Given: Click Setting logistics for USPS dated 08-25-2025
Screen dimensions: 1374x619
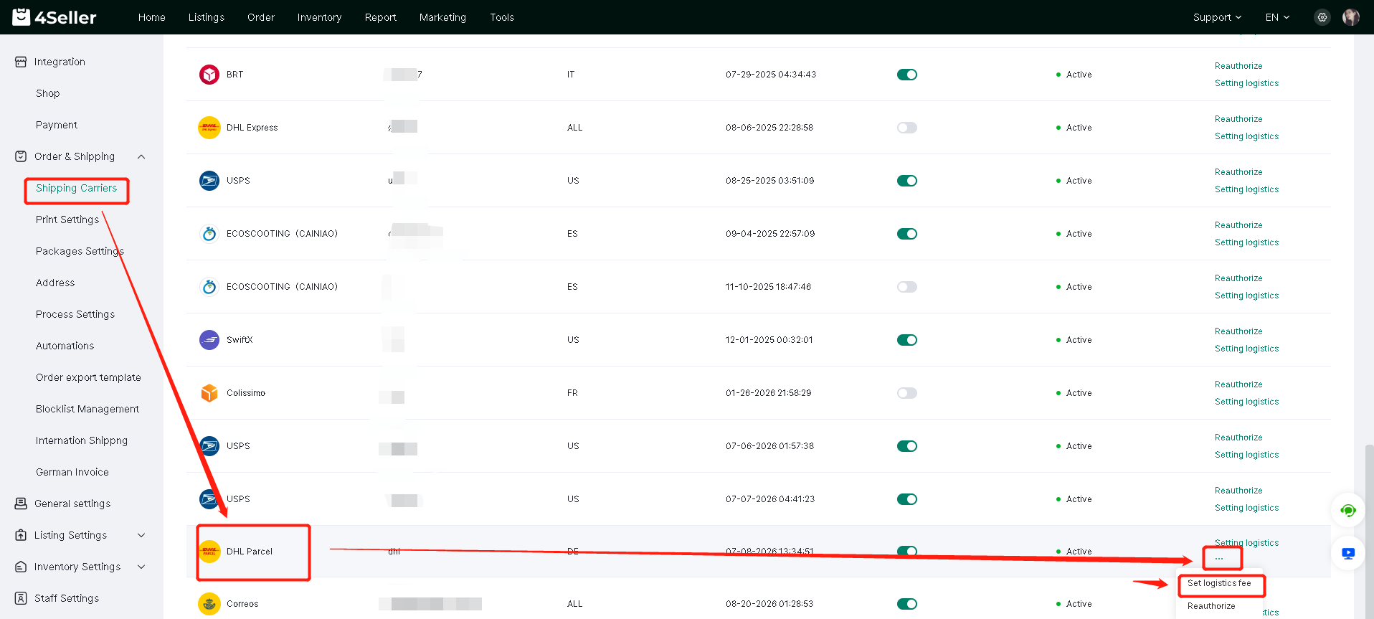Looking at the screenshot, I should coord(1246,189).
